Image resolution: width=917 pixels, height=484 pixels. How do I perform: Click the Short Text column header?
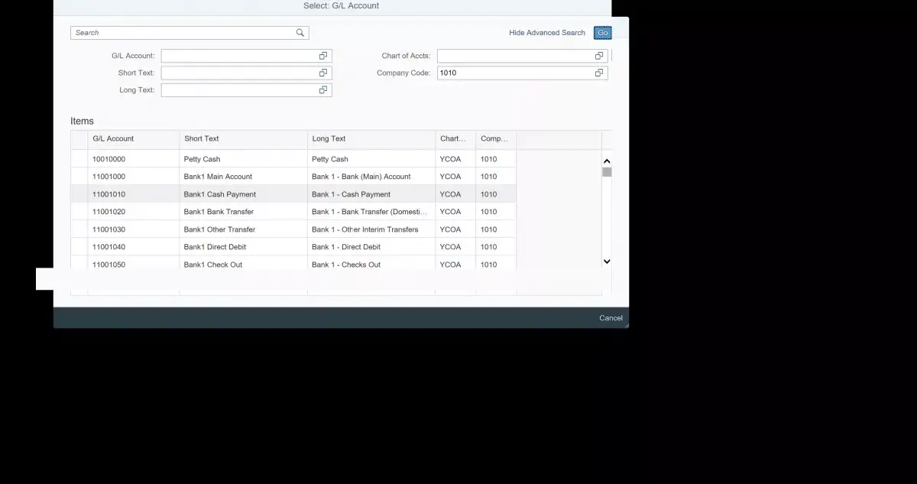243,139
